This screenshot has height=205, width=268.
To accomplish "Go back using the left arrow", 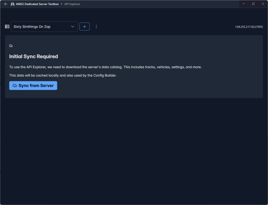I will coord(6,4).
